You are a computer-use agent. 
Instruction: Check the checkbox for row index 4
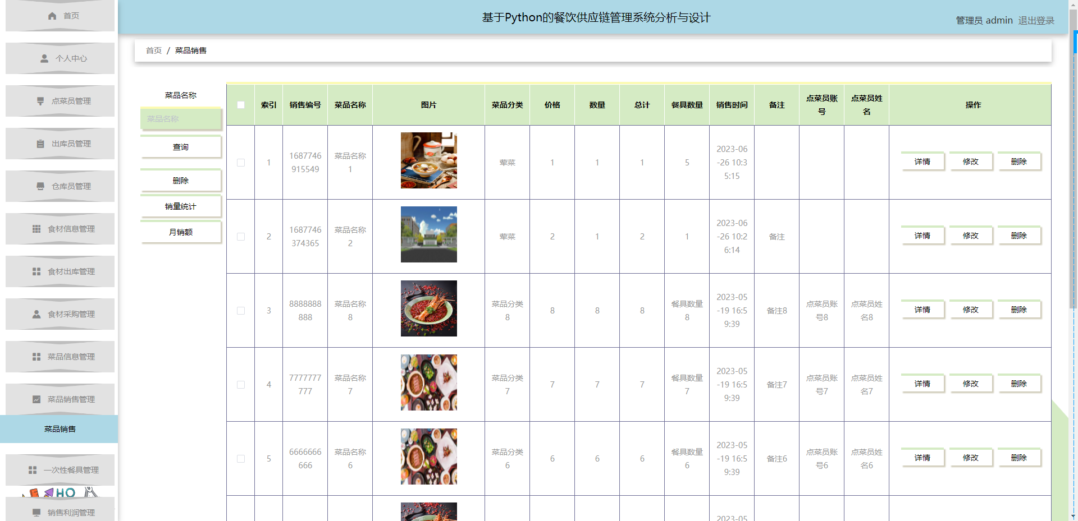pyautogui.click(x=241, y=385)
